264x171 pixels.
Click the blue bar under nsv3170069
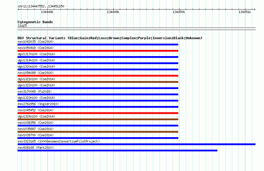point(98,94)
